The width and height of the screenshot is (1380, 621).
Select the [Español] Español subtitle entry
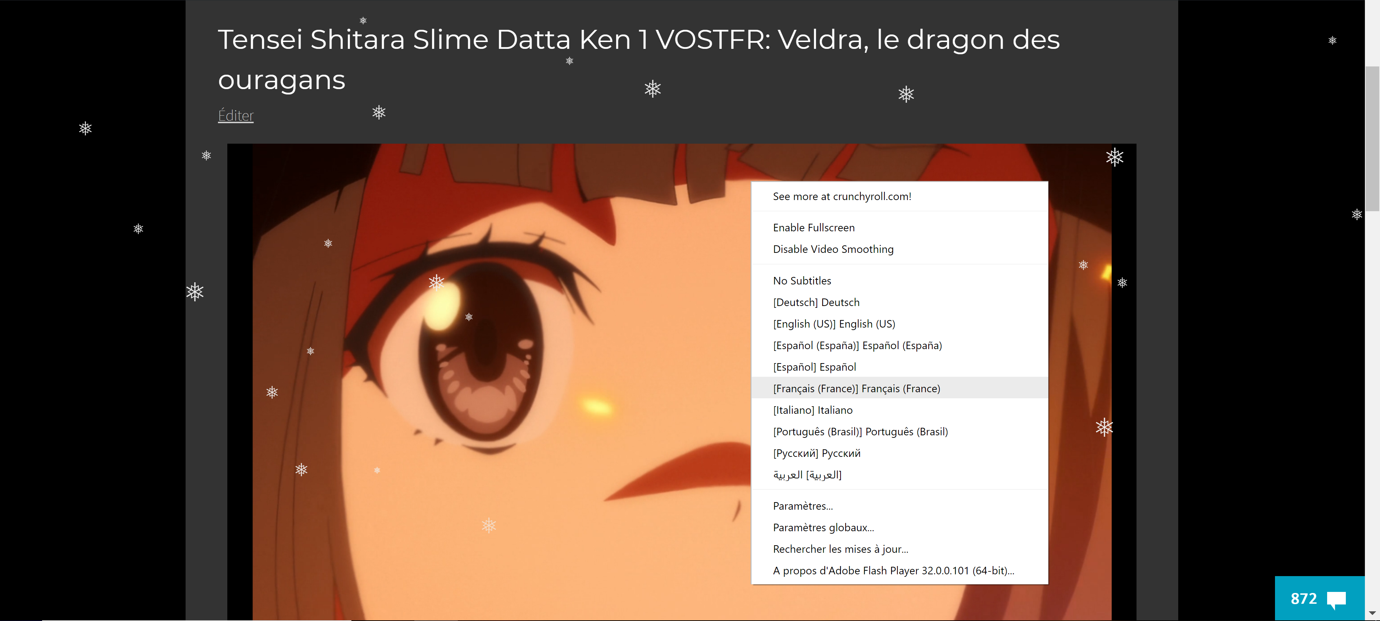pyautogui.click(x=899, y=367)
